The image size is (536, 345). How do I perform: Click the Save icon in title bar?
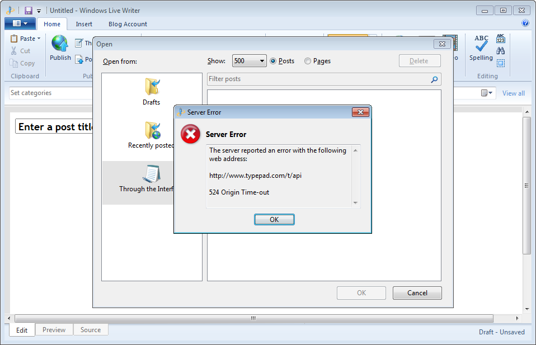tap(28, 11)
